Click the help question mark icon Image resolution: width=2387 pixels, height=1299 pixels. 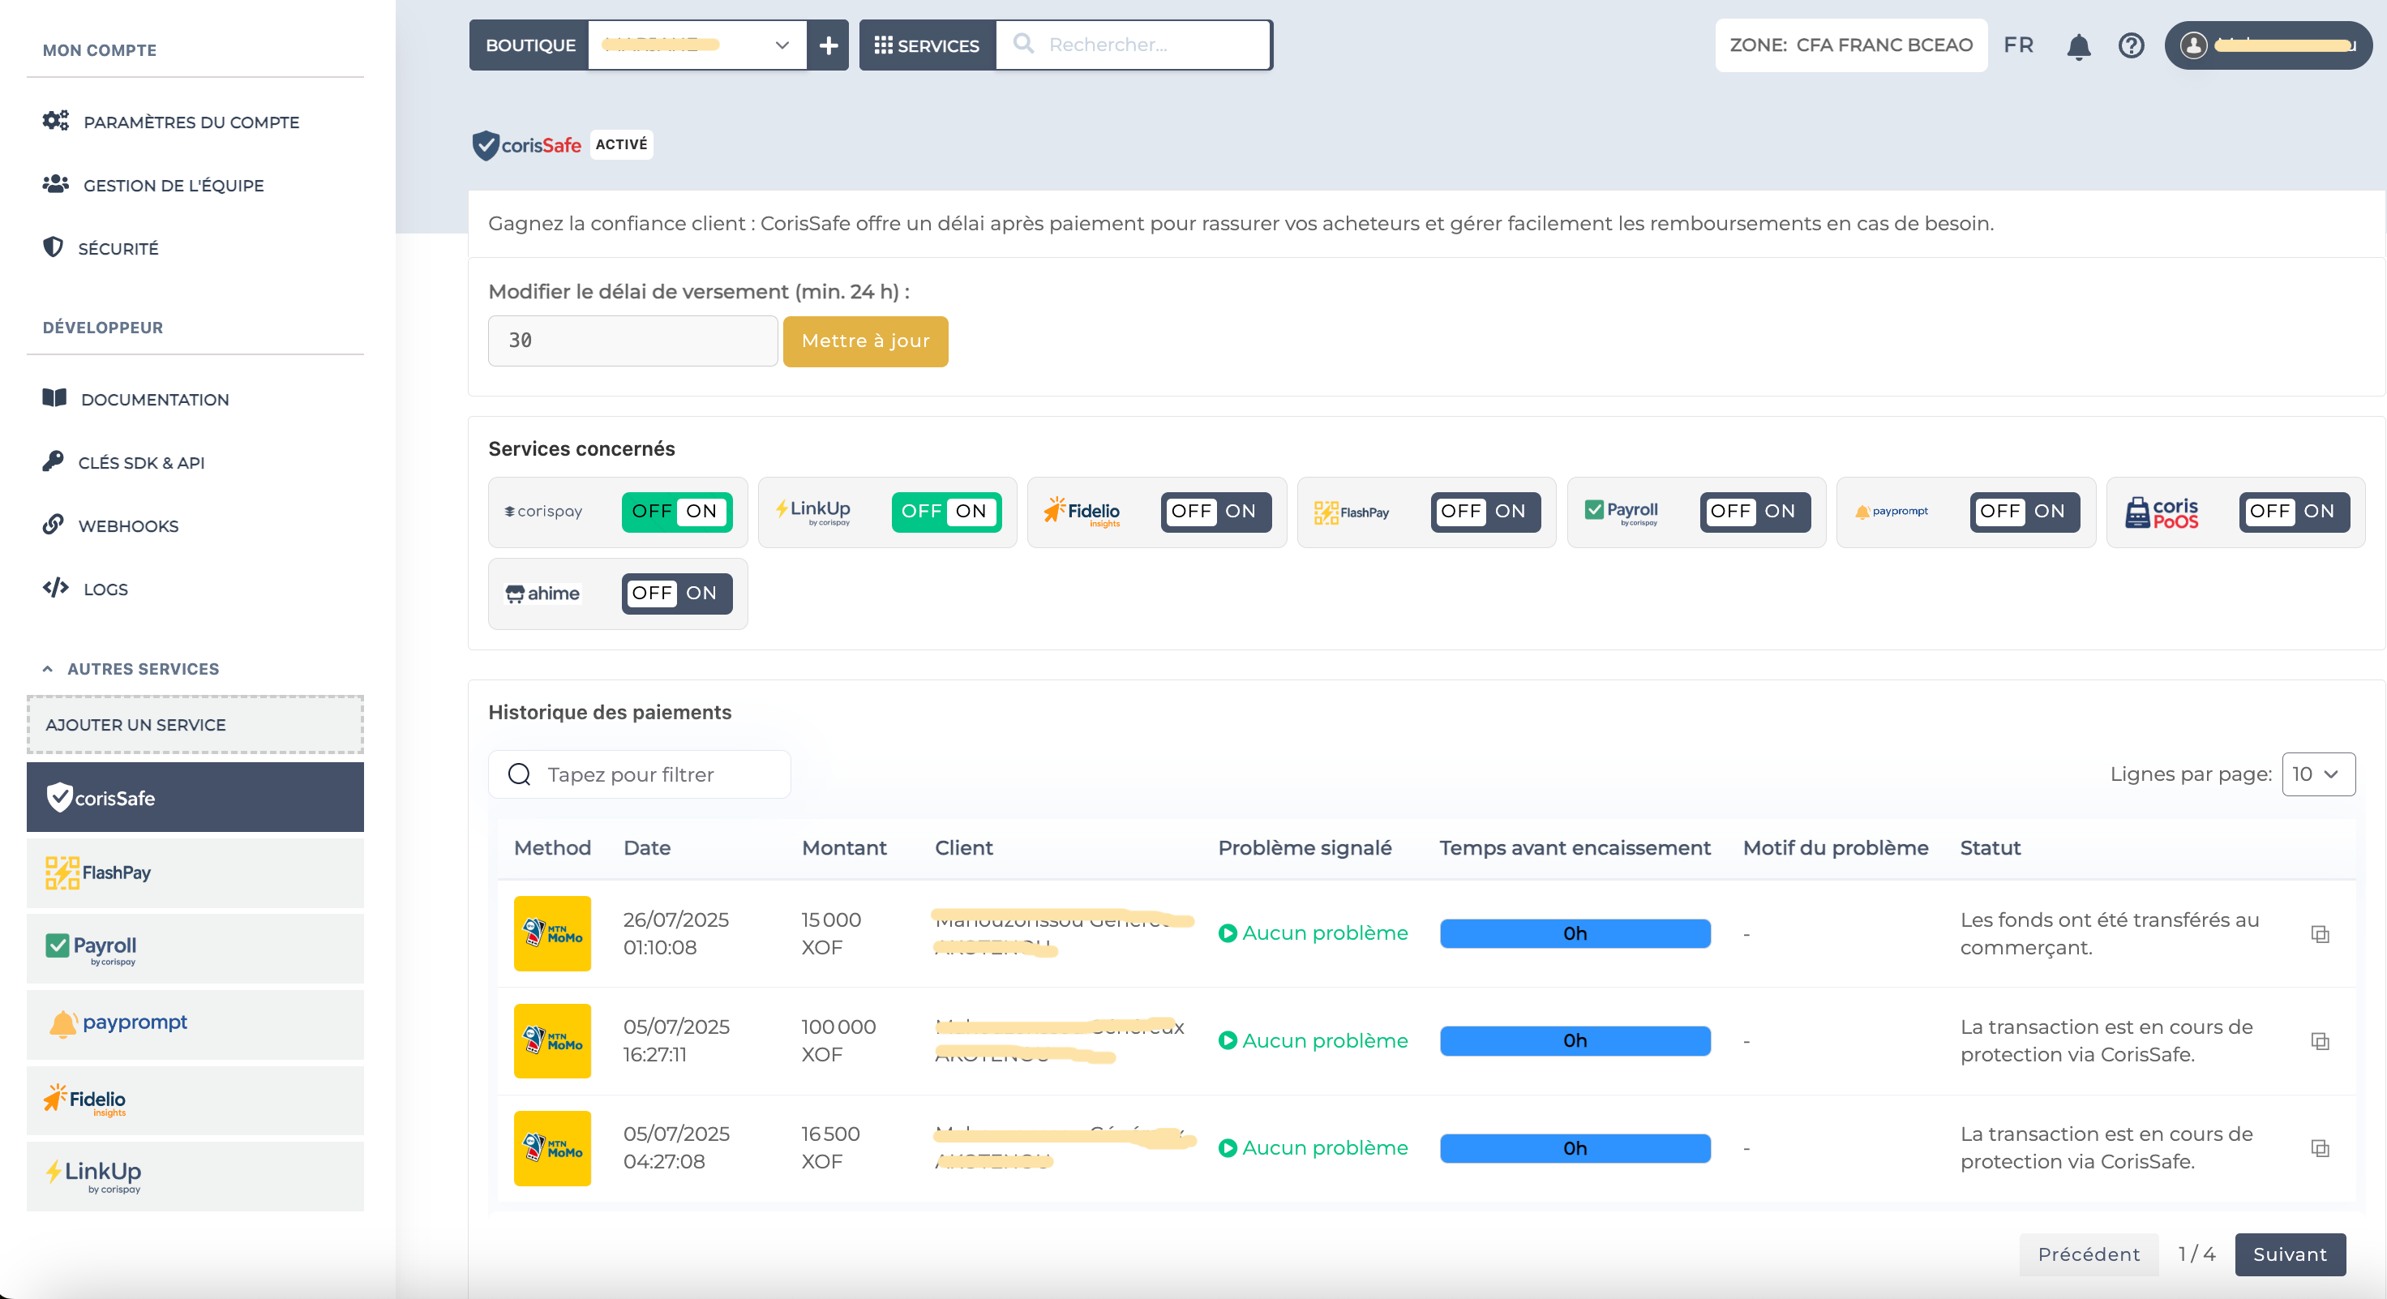2132,45
